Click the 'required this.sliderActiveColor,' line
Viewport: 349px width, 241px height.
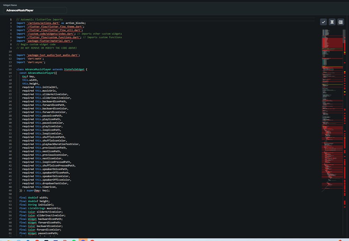tap(45, 94)
